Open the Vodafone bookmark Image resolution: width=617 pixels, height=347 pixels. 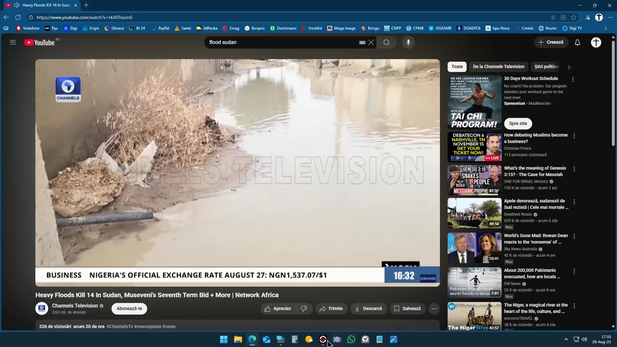tap(28, 28)
